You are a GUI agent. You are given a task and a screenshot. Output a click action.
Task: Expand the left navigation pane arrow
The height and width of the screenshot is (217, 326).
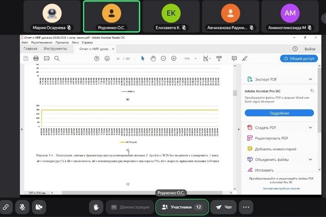[x=22, y=129]
